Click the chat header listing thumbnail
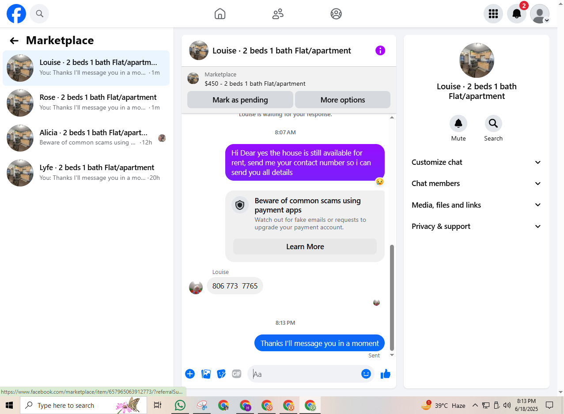Viewport: 564px width, 414px height. click(199, 50)
